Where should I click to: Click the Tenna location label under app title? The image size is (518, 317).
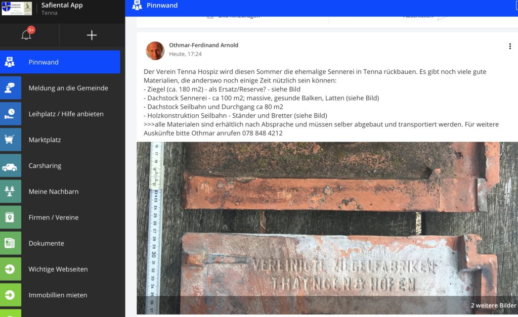(x=49, y=13)
